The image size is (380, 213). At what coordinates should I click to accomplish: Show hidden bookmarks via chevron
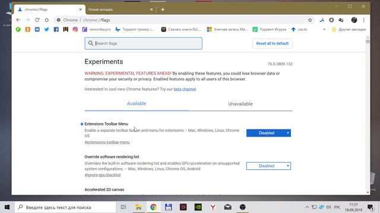[x=324, y=30]
